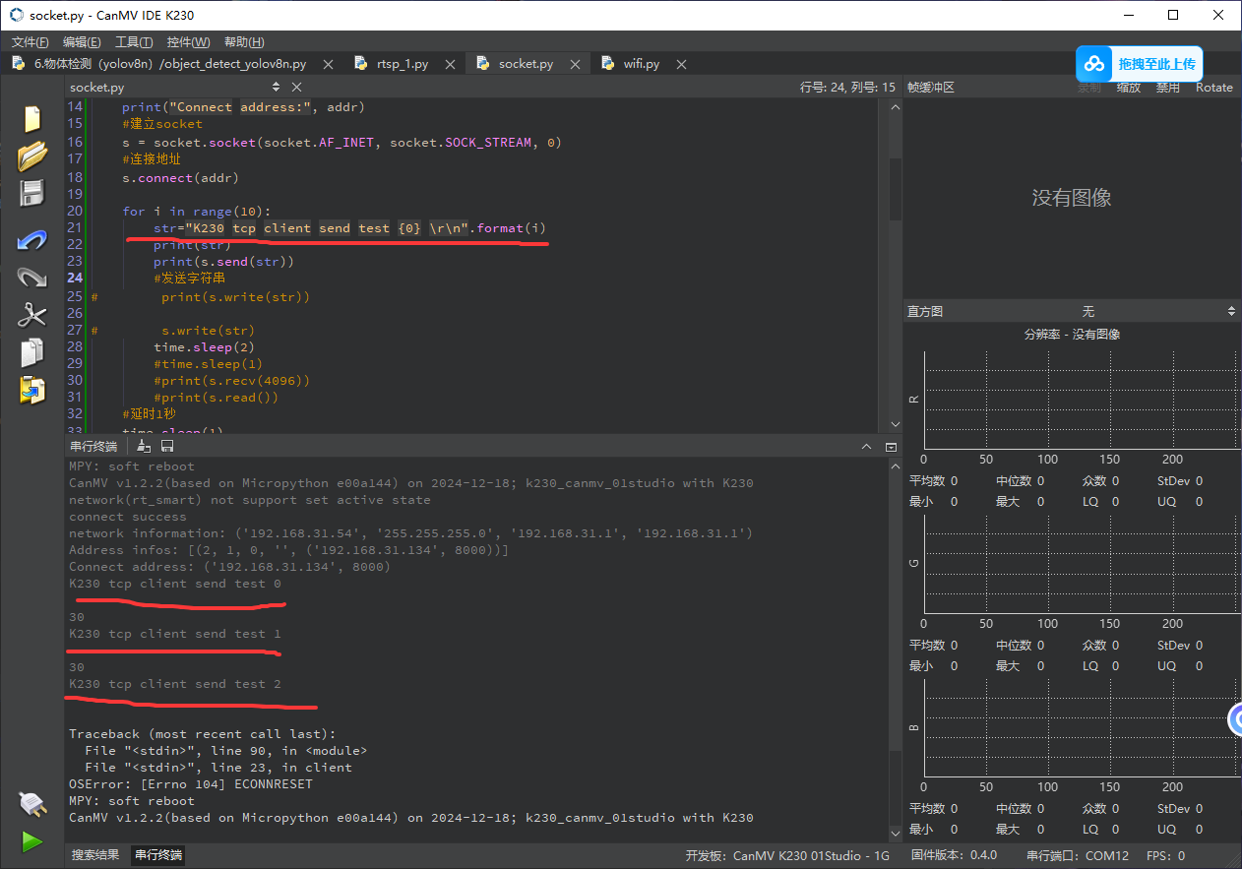Toggle the 缩放 zoom option
1242x869 pixels.
point(1128,88)
